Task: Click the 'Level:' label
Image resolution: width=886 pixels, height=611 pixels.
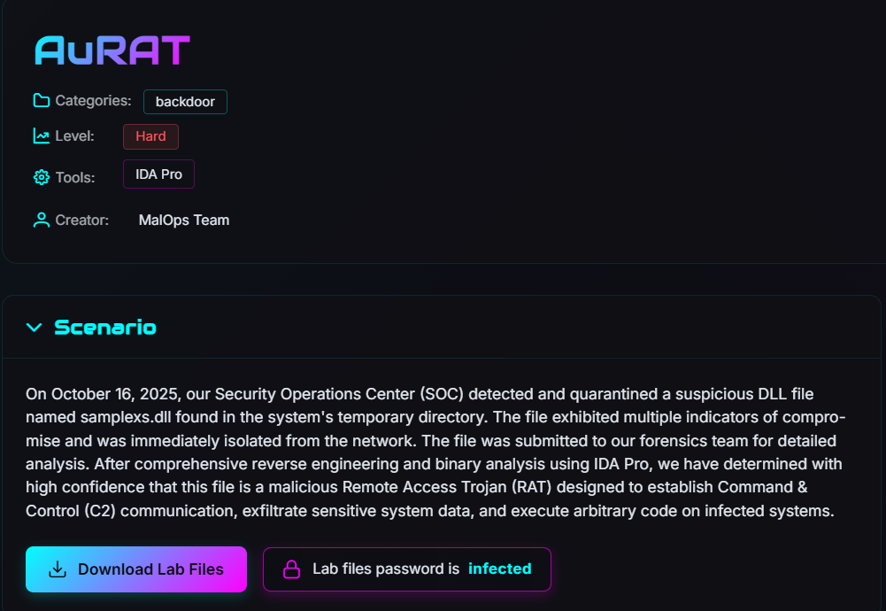Action: [x=74, y=136]
